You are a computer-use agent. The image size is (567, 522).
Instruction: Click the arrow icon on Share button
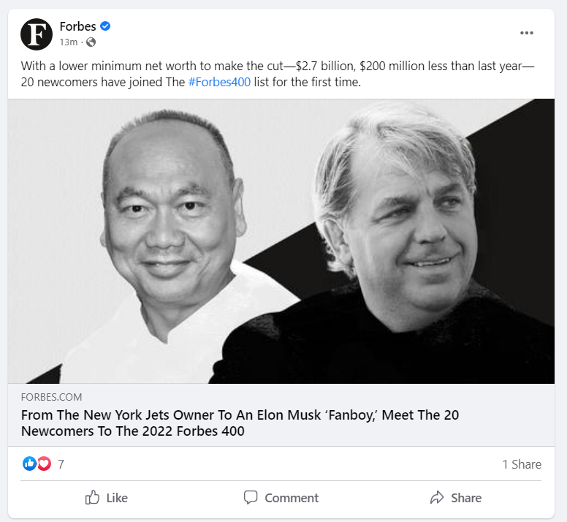point(437,498)
